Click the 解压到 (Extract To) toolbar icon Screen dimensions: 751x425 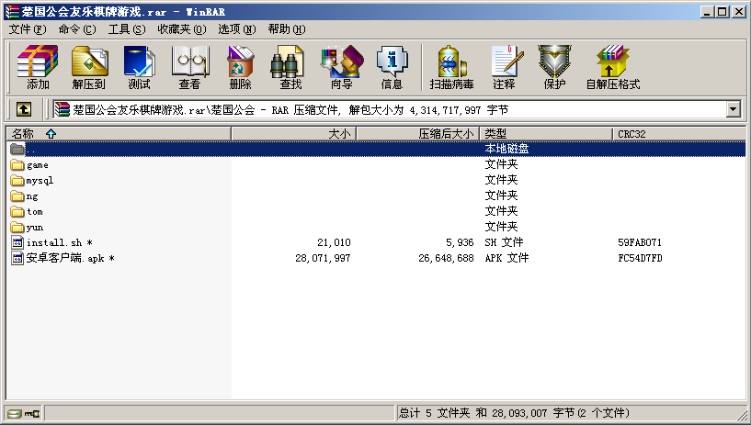pos(88,67)
